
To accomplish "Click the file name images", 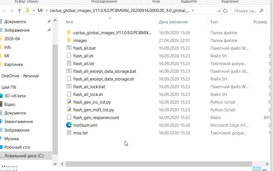I will click(80, 41).
